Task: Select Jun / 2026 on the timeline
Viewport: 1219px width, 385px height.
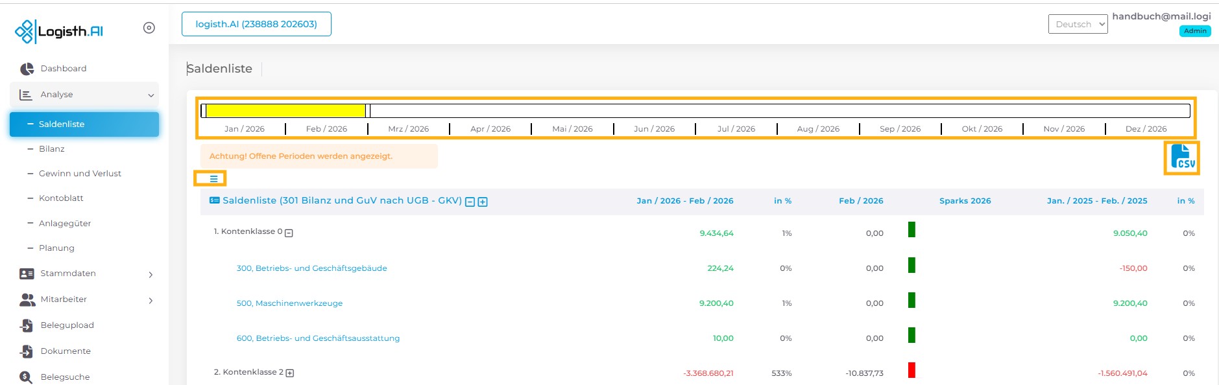Action: (654, 129)
